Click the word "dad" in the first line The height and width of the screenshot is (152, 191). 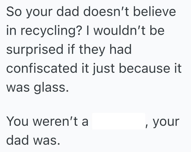tap(70, 12)
